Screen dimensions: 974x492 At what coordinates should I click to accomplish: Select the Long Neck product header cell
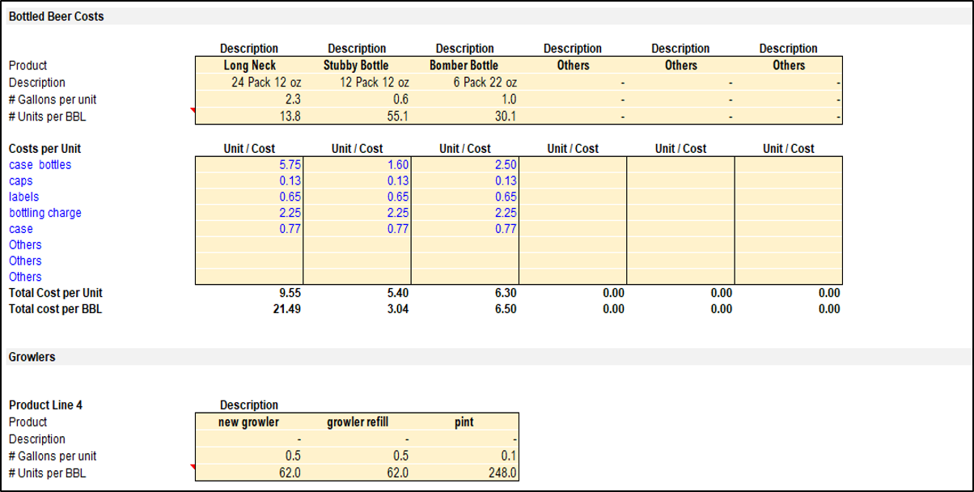[249, 66]
